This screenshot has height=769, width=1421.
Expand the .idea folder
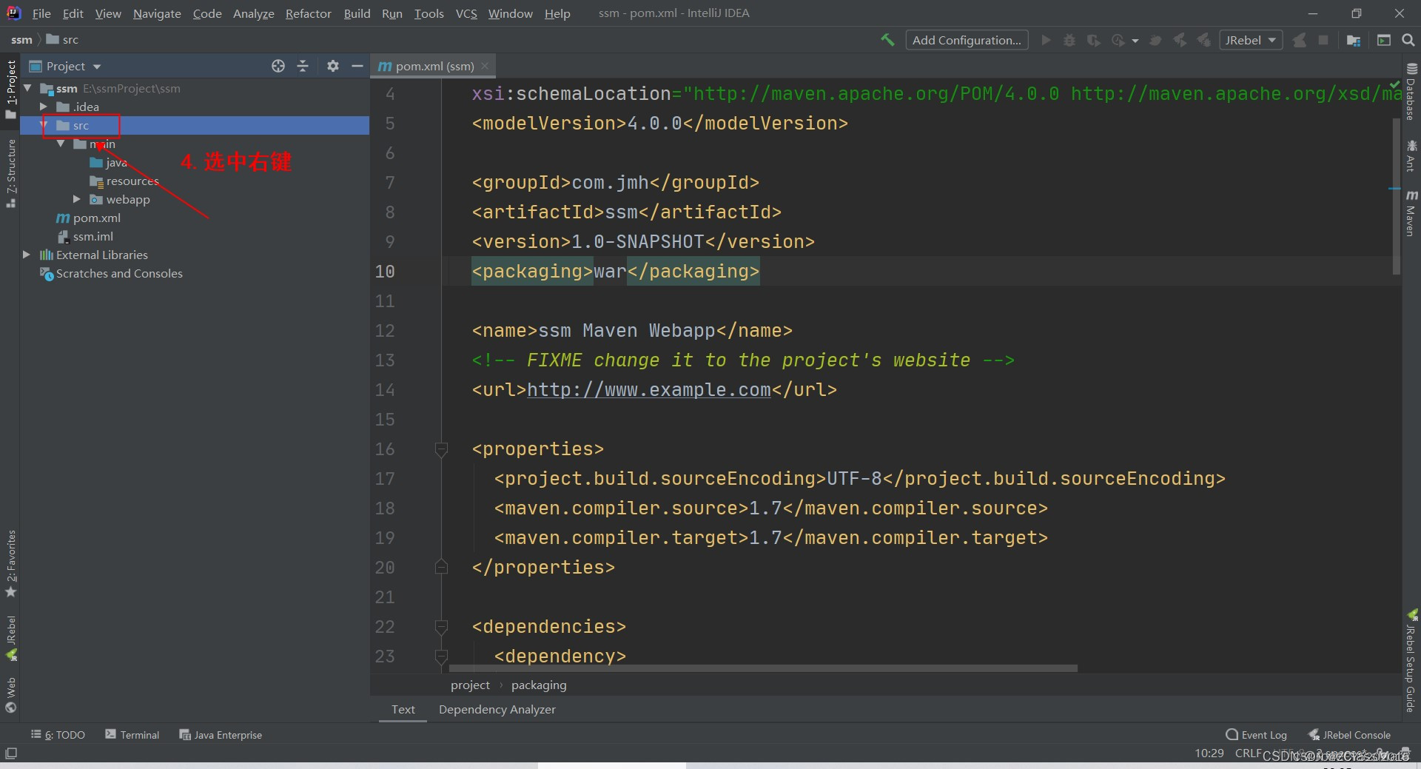click(x=44, y=107)
